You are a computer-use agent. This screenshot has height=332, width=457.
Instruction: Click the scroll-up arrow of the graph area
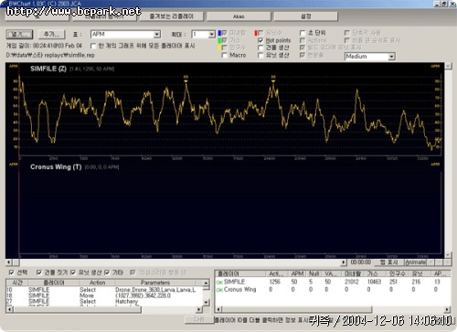pyautogui.click(x=448, y=66)
